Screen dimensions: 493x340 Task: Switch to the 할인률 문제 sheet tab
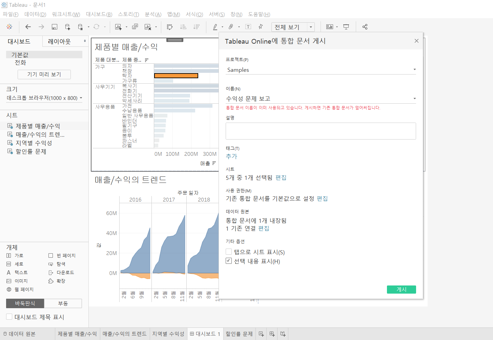point(239,334)
